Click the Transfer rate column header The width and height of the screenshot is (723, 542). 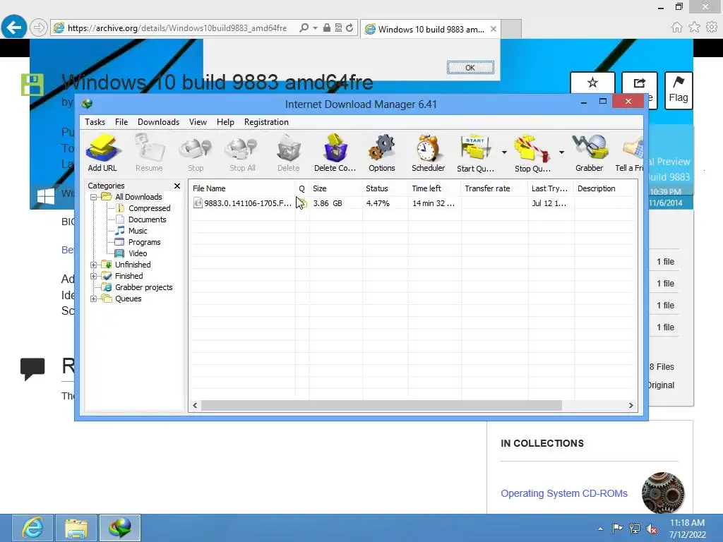click(494, 188)
